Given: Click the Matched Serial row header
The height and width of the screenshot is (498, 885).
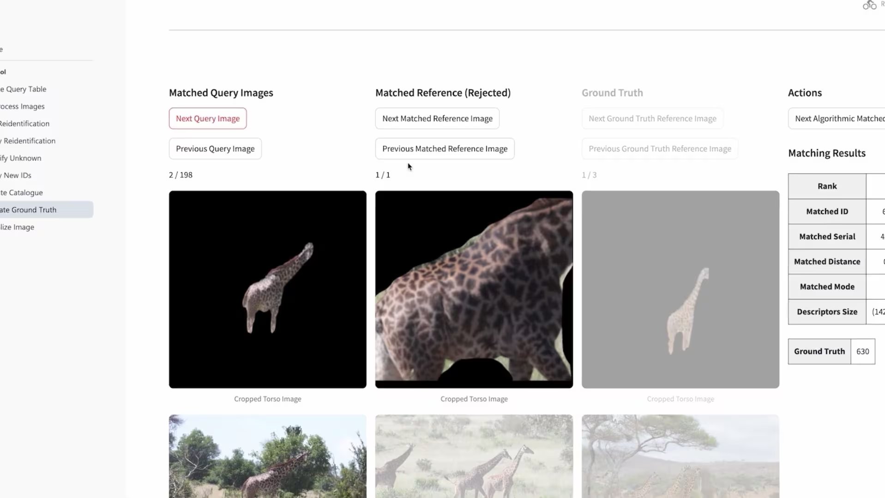Looking at the screenshot, I should [827, 237].
